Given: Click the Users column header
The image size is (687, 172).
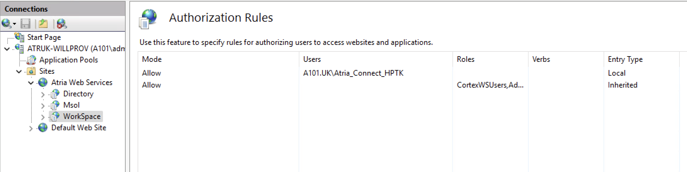Looking at the screenshot, I should (x=312, y=59).
